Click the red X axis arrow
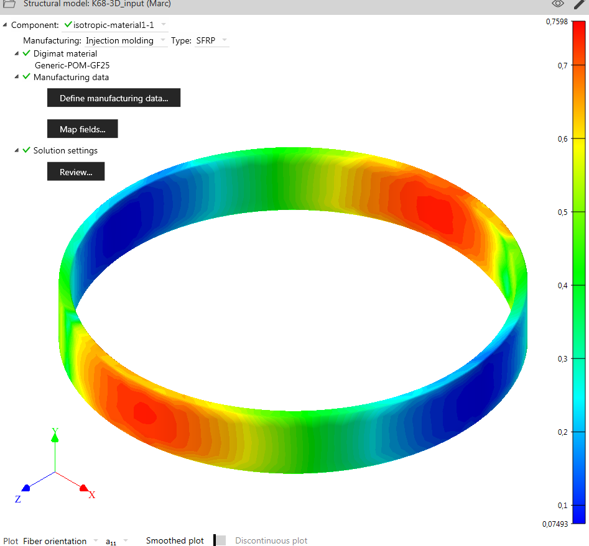Image resolution: width=589 pixels, height=546 pixels. pyautogui.click(x=83, y=488)
